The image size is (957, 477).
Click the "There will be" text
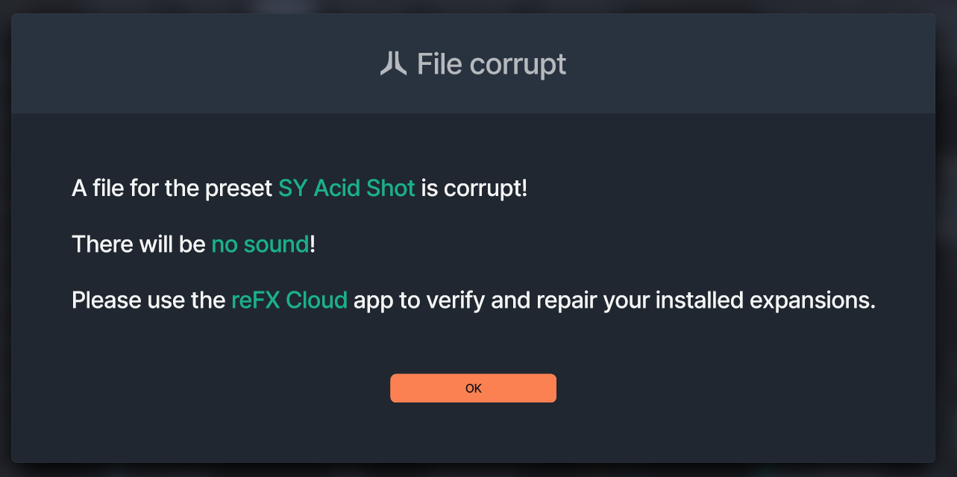pyautogui.click(x=139, y=244)
